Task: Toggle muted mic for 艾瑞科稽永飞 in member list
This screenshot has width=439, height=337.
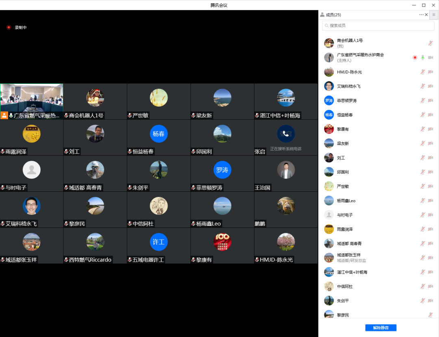Action: pyautogui.click(x=423, y=86)
